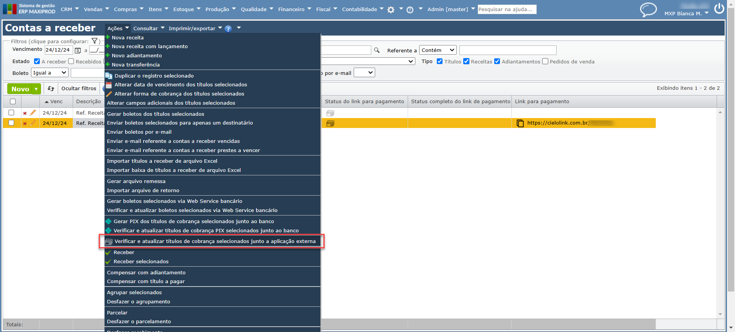The height and width of the screenshot is (332, 735).
Task: Open the CRM menu
Action: pyautogui.click(x=70, y=9)
